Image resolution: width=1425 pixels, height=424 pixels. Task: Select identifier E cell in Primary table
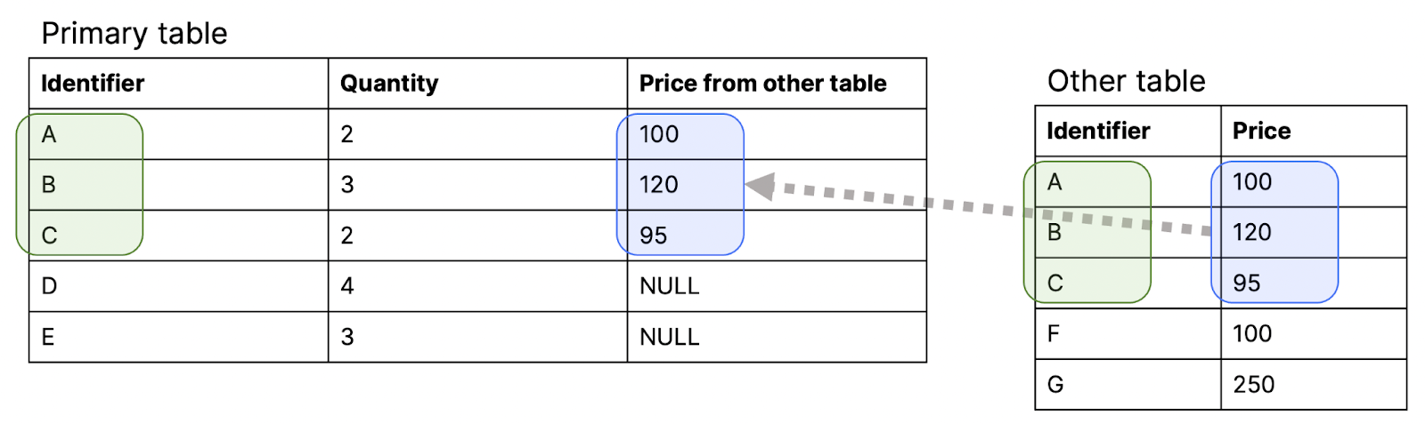click(49, 337)
